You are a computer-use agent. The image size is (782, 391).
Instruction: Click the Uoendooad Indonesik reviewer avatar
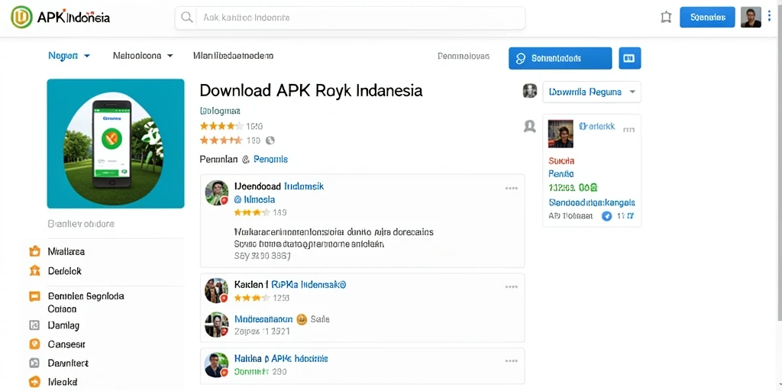pos(216,192)
